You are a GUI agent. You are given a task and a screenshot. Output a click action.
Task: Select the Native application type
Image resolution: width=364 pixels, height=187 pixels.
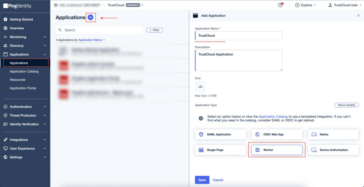[x=333, y=134]
